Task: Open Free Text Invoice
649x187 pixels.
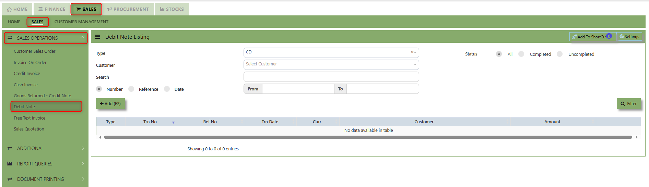Action: click(x=29, y=118)
